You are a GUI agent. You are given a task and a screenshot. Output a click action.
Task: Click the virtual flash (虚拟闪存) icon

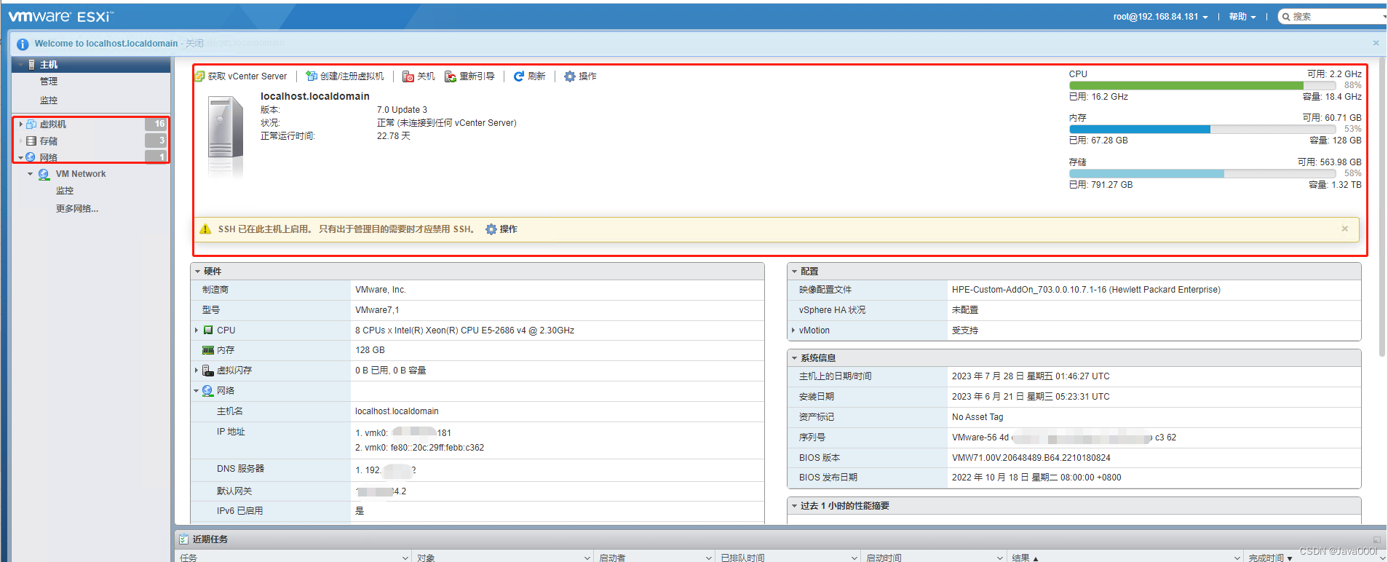pyautogui.click(x=208, y=371)
